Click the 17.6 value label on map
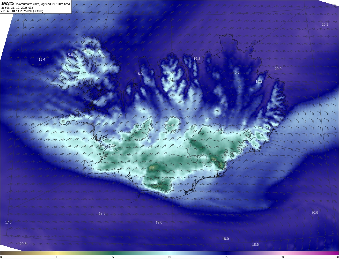The height and width of the screenshot is (259, 339). (x=8, y=222)
